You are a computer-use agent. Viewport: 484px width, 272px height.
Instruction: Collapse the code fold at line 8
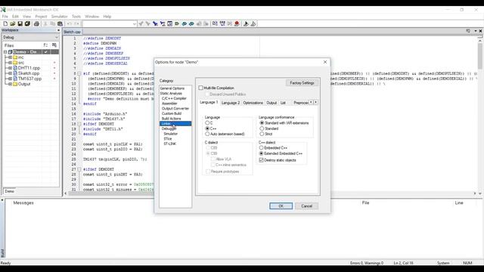pyautogui.click(x=79, y=74)
